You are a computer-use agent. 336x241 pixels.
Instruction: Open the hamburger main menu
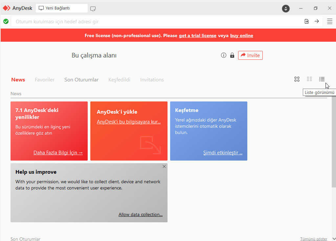330,21
